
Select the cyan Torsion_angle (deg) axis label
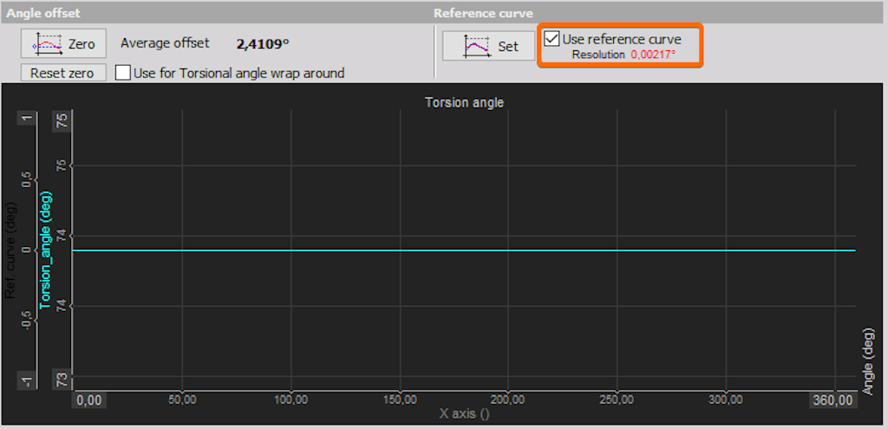point(47,250)
